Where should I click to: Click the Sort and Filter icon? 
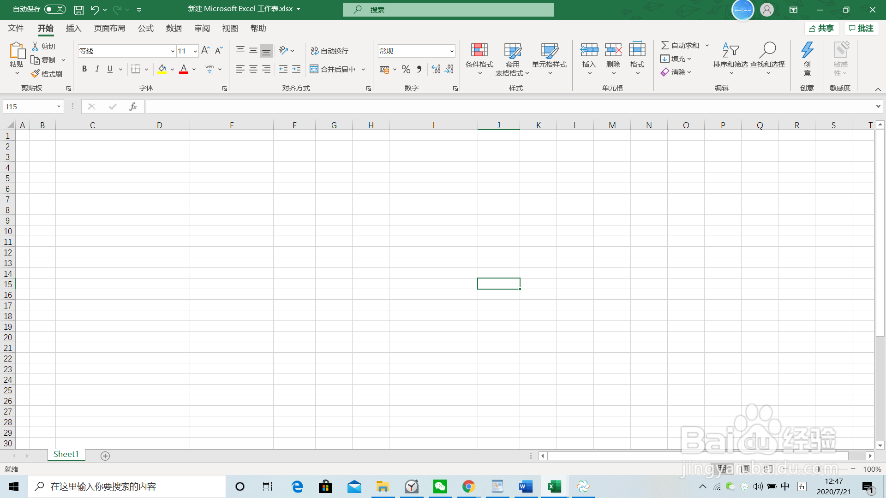click(730, 50)
